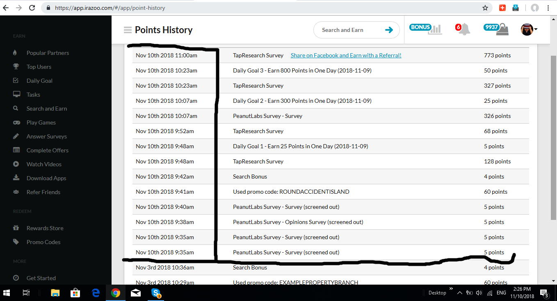Select the Nov 10th 2018 11:00am date cell

pyautogui.click(x=167, y=55)
